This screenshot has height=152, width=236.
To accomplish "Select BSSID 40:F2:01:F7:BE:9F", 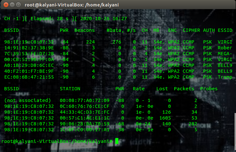I will pyautogui.click(x=29, y=71).
